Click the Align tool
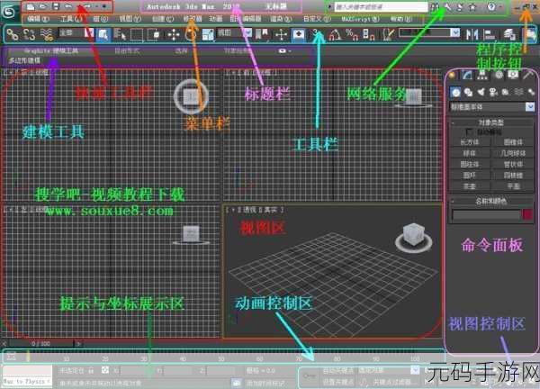 (x=489, y=34)
